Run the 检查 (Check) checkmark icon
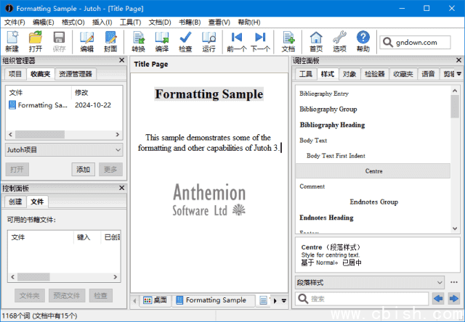Viewport: 465px width, 322px height. pos(185,41)
